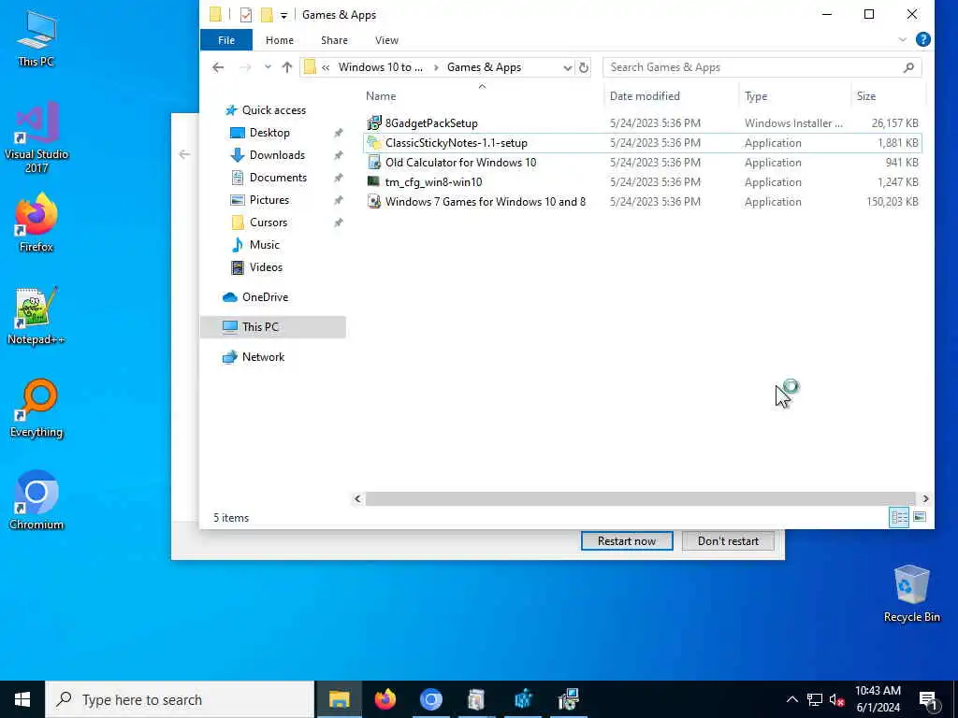Screen dimensions: 958x718
Task: Open the muted volume tray icon
Action: coord(837,699)
